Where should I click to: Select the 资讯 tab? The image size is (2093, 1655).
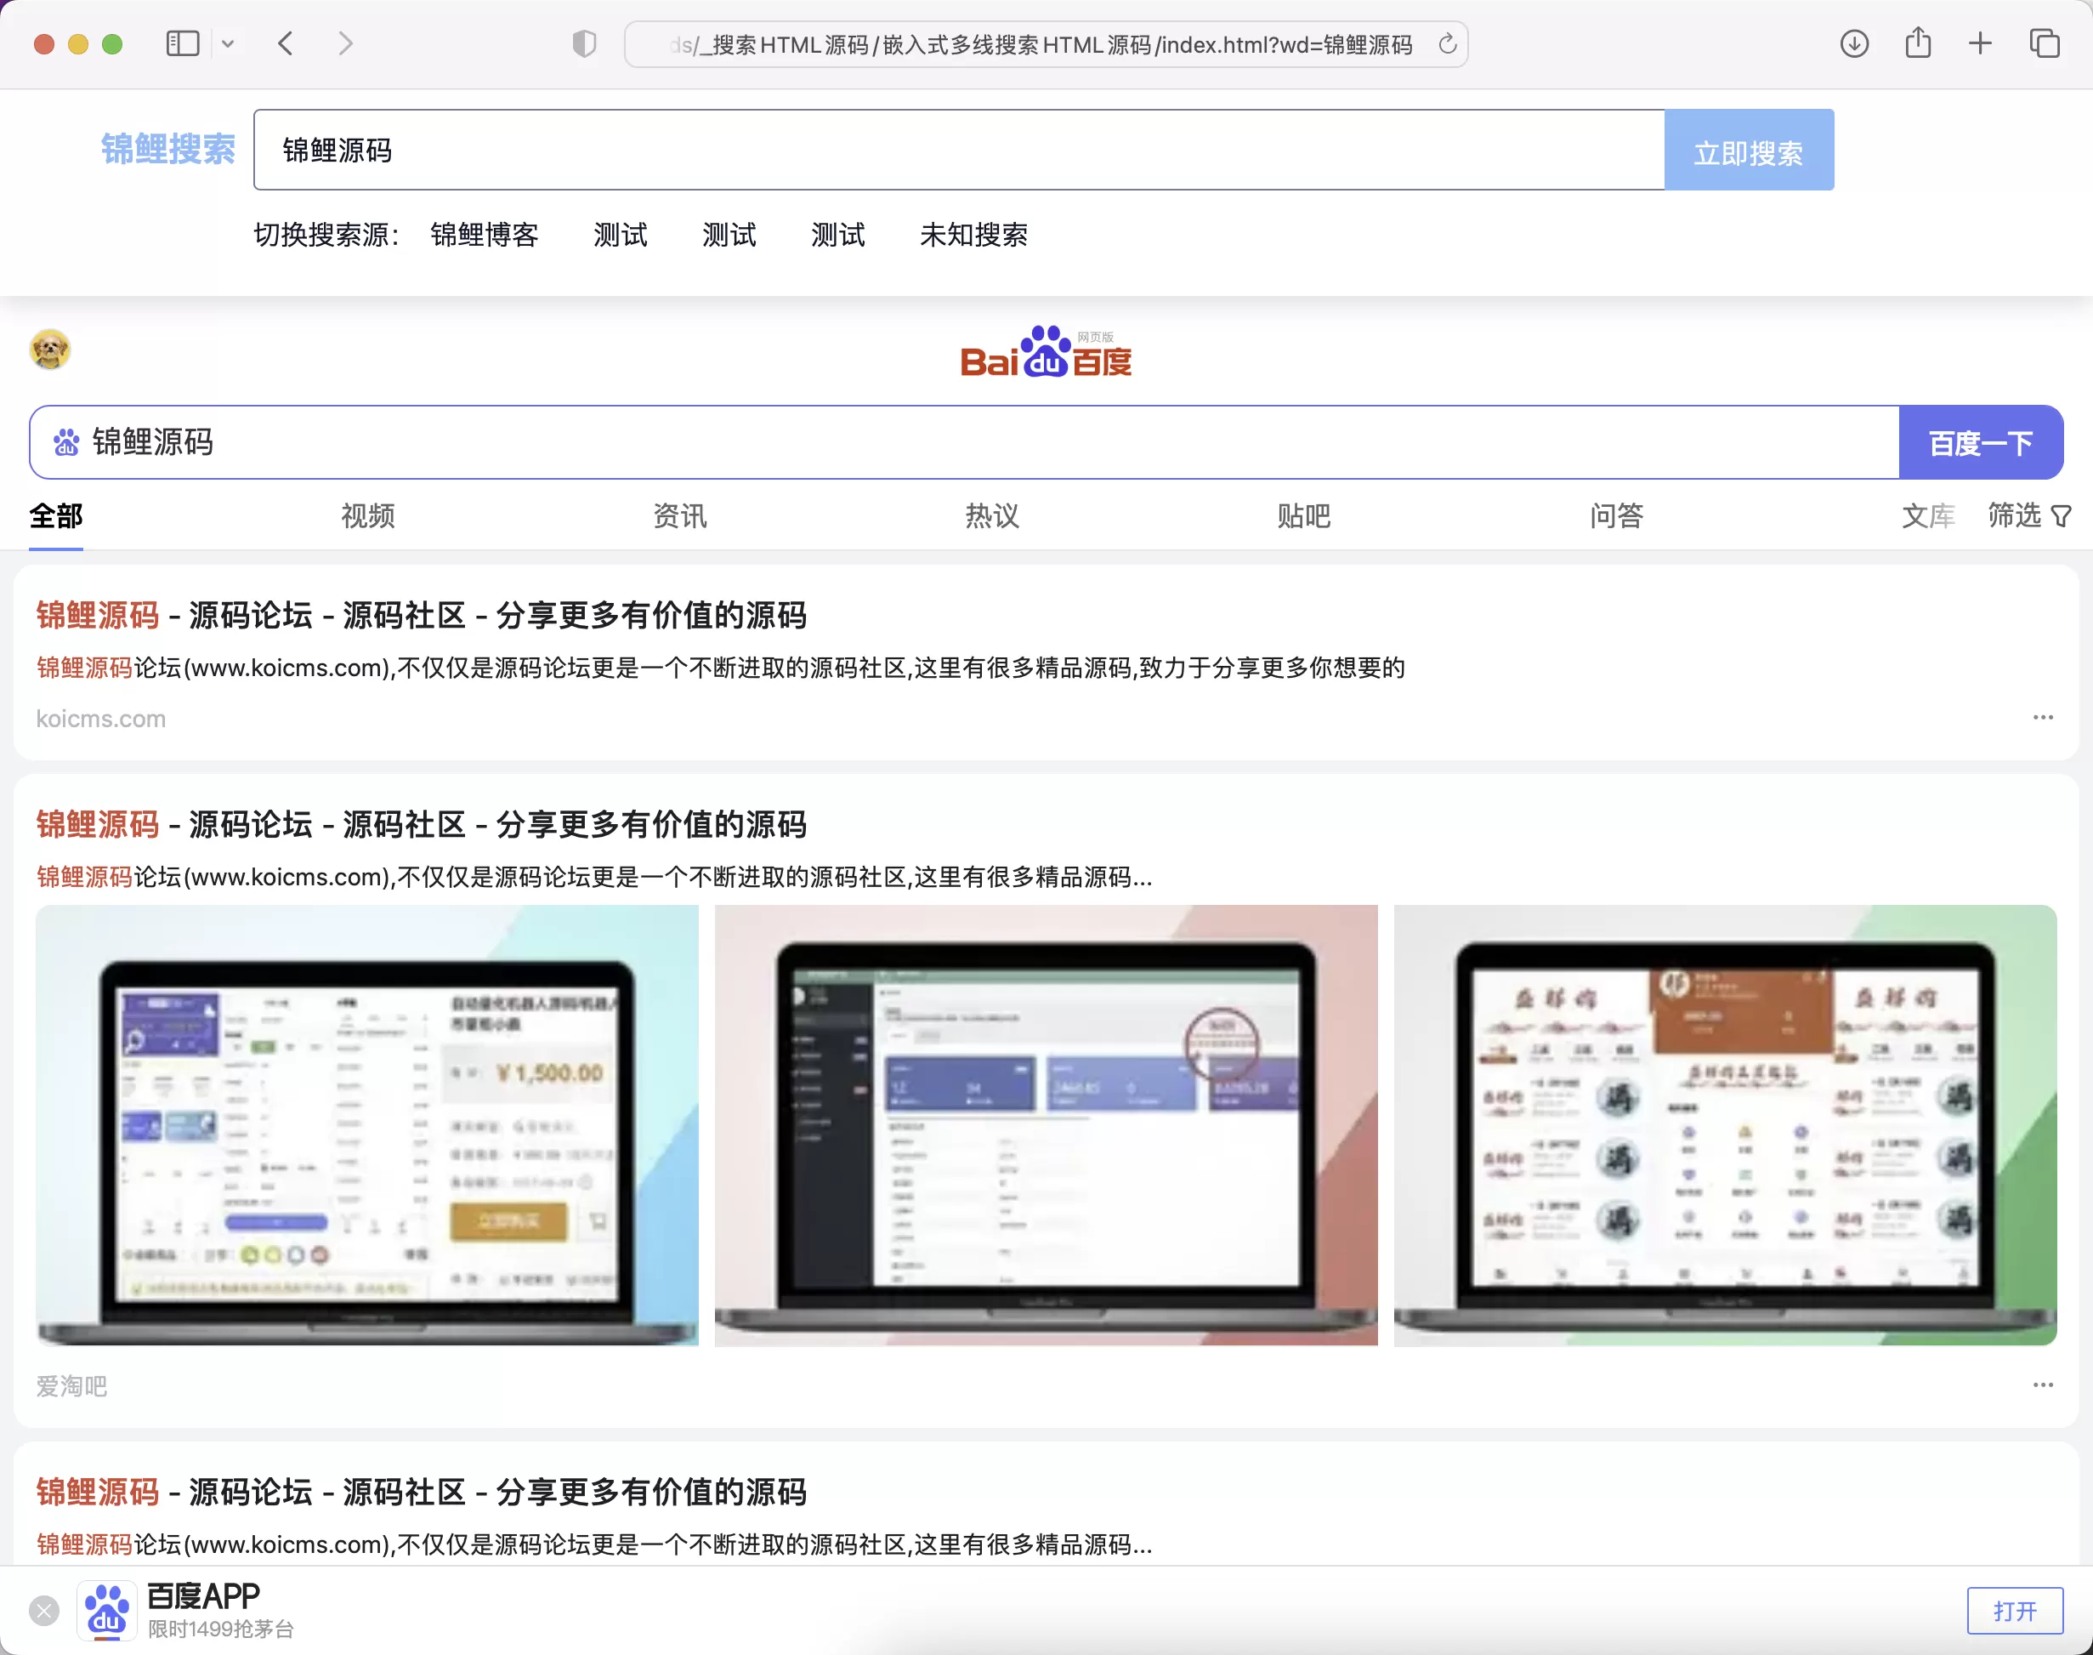click(680, 515)
